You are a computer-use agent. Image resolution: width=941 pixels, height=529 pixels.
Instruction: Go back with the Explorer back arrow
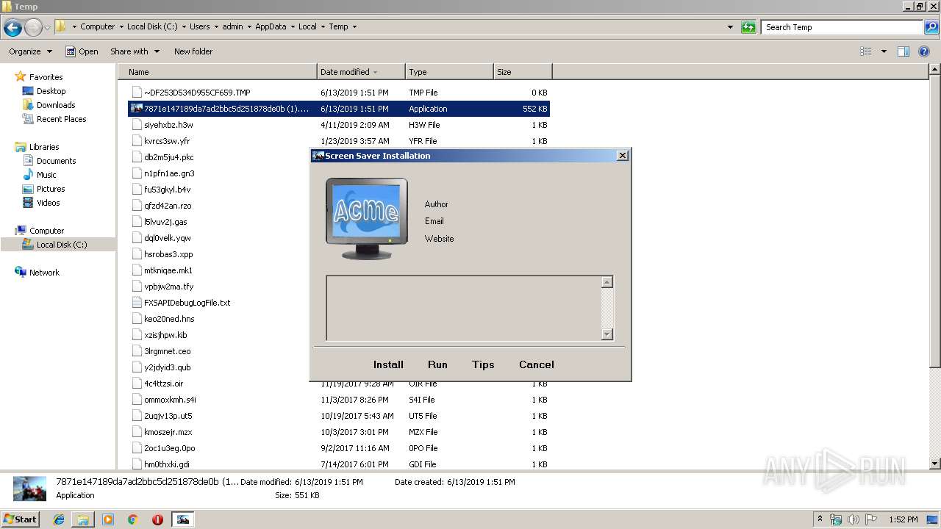(x=12, y=28)
